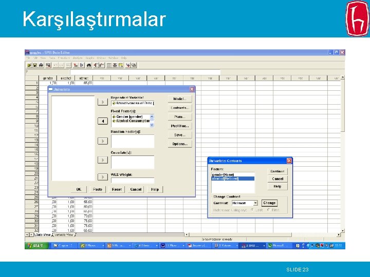370x277 pixels.
Task: Click the Go to Chart toolbar icon
Action: (x=68, y=65)
